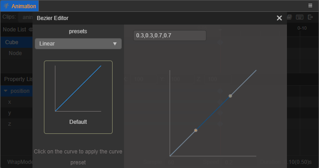Select the x property row
The height and width of the screenshot is (168, 319).
point(16,102)
